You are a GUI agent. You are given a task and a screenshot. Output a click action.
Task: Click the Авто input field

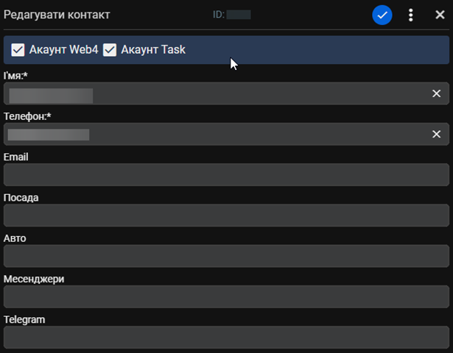[226, 256]
